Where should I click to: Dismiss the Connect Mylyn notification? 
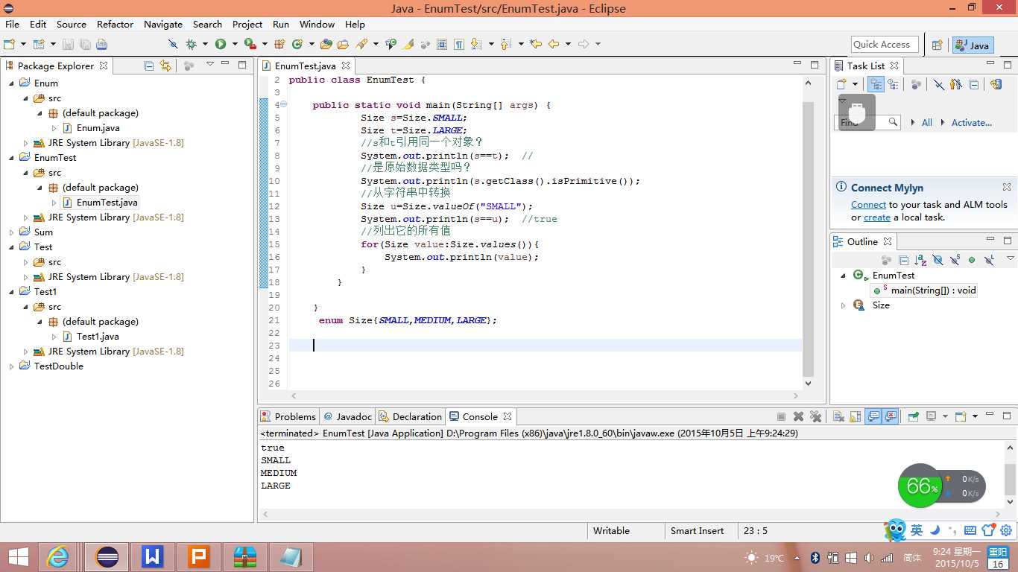pyautogui.click(x=1007, y=187)
